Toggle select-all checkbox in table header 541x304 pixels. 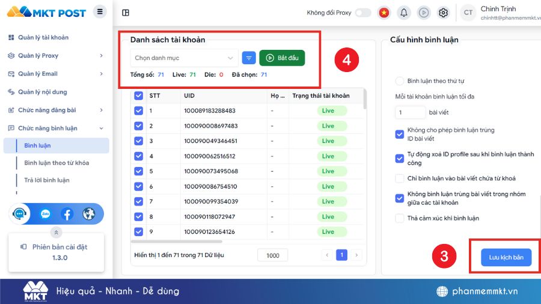point(138,96)
